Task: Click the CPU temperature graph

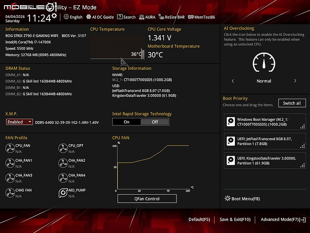Action: tap(117, 47)
